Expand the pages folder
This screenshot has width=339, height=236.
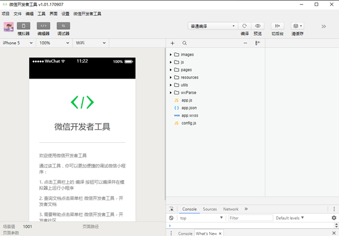(171, 70)
